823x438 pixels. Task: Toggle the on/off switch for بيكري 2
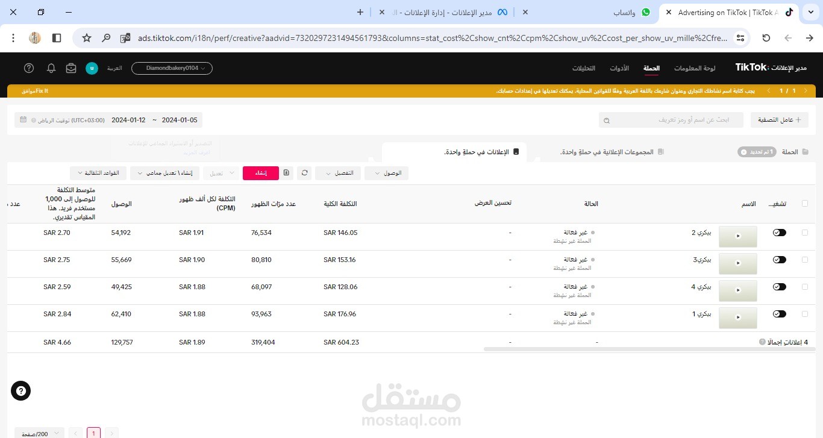coord(780,233)
